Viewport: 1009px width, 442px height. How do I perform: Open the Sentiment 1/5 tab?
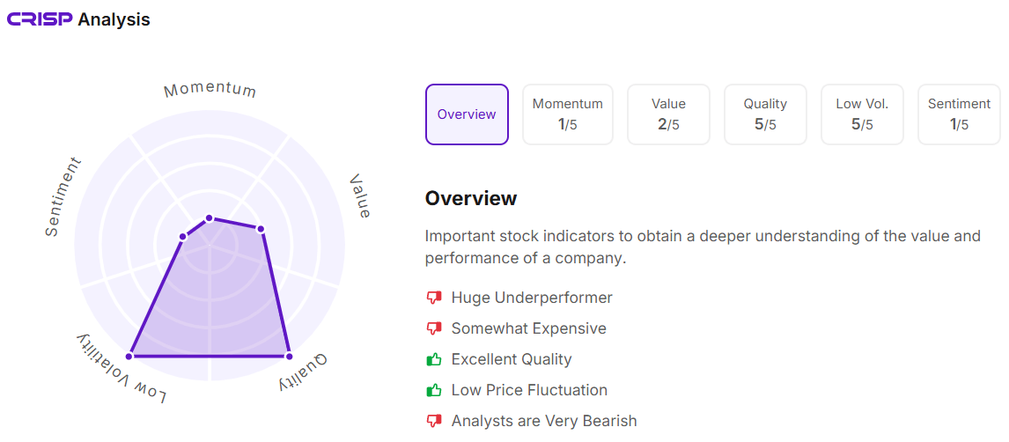(x=959, y=114)
